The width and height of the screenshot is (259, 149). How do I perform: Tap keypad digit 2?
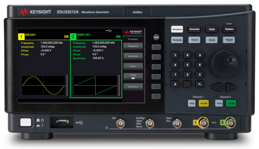(x=187, y=74)
